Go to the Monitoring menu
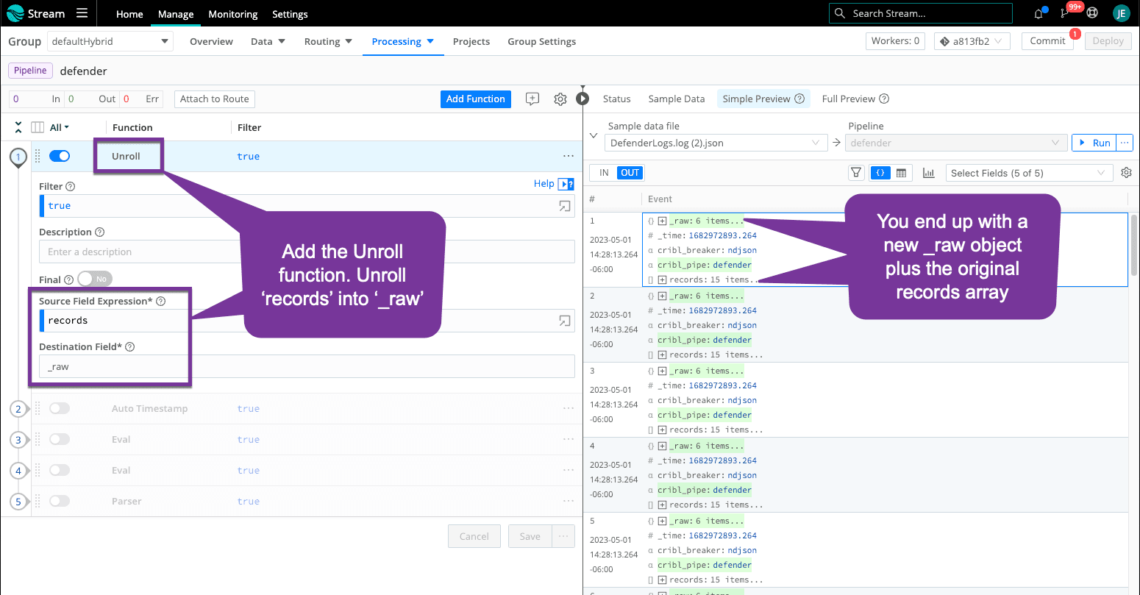 click(x=233, y=14)
